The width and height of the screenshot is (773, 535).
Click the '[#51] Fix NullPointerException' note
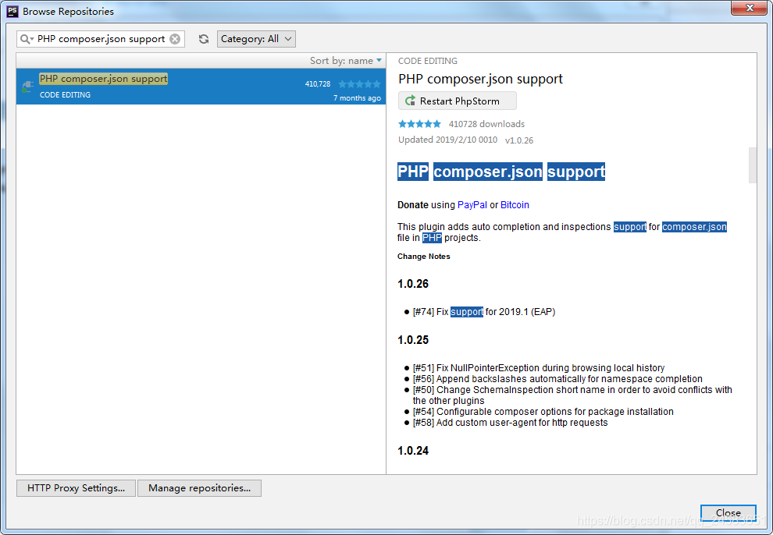pos(539,368)
